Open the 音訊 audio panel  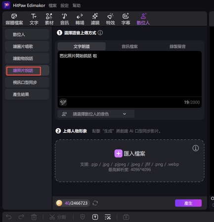[x=64, y=19]
